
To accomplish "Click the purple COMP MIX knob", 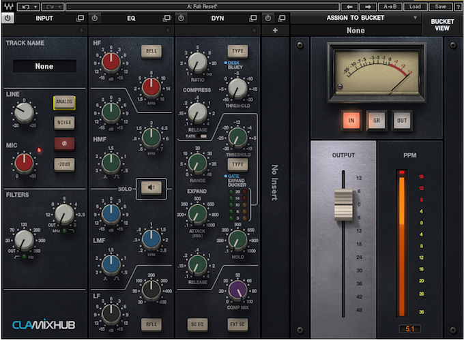I will coord(237,290).
